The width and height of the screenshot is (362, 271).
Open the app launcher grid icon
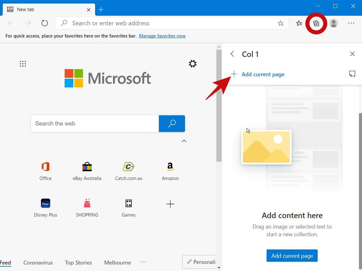tap(23, 64)
